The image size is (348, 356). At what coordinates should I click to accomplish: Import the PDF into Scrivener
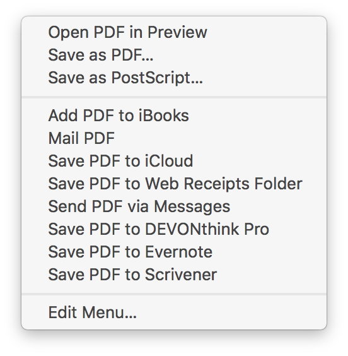[174, 275]
